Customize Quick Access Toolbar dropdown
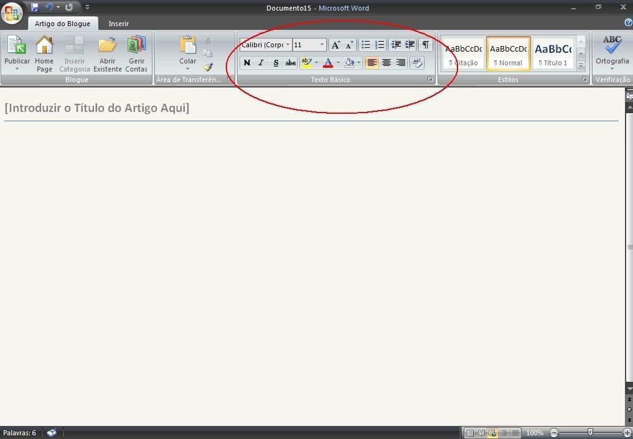The width and height of the screenshot is (633, 439). click(x=88, y=7)
